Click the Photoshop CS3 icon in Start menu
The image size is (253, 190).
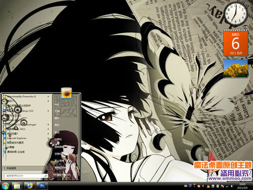tap(5, 111)
